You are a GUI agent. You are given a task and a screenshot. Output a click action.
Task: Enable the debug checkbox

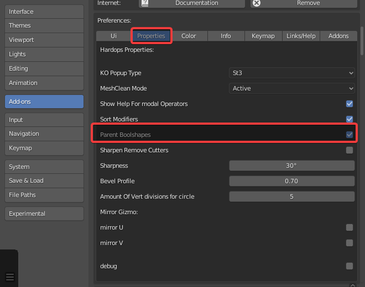(x=350, y=266)
